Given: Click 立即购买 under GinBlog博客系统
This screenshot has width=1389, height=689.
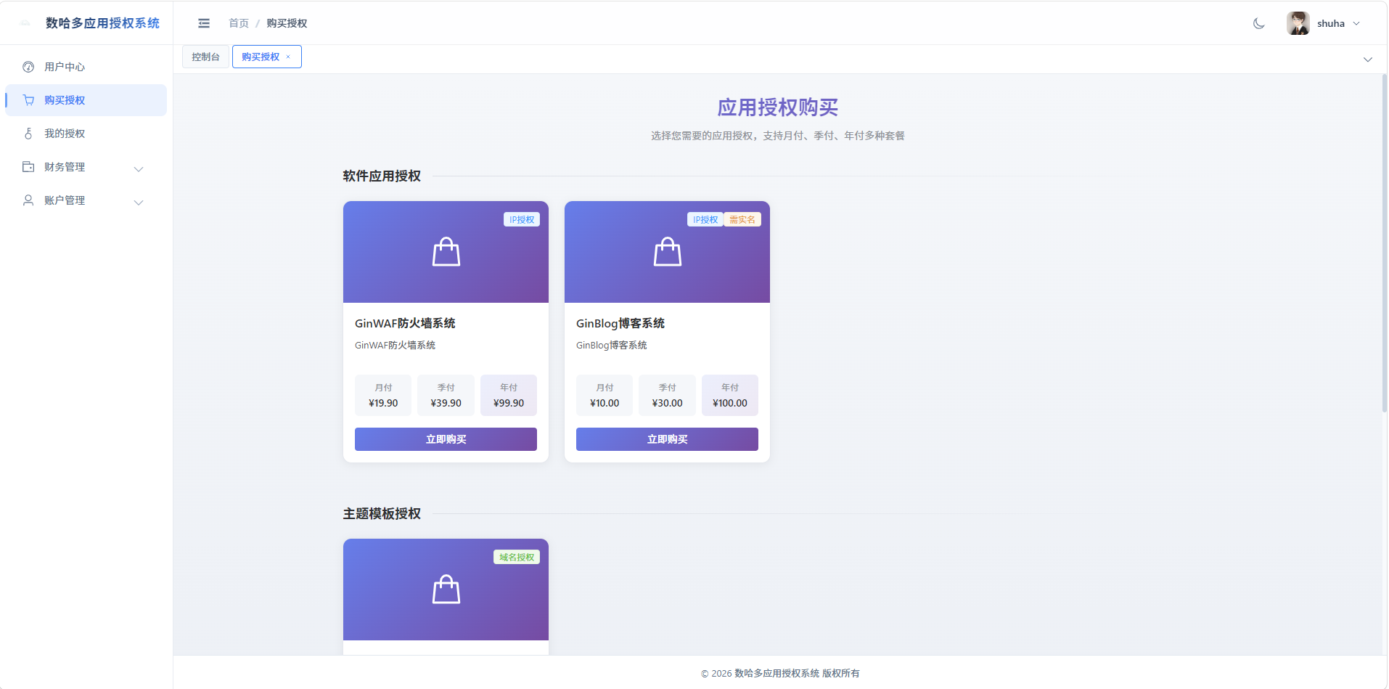Looking at the screenshot, I should point(667,439).
